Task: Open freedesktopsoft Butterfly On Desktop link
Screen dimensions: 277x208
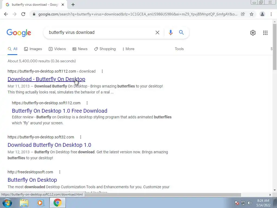Action: pyautogui.click(x=32, y=180)
